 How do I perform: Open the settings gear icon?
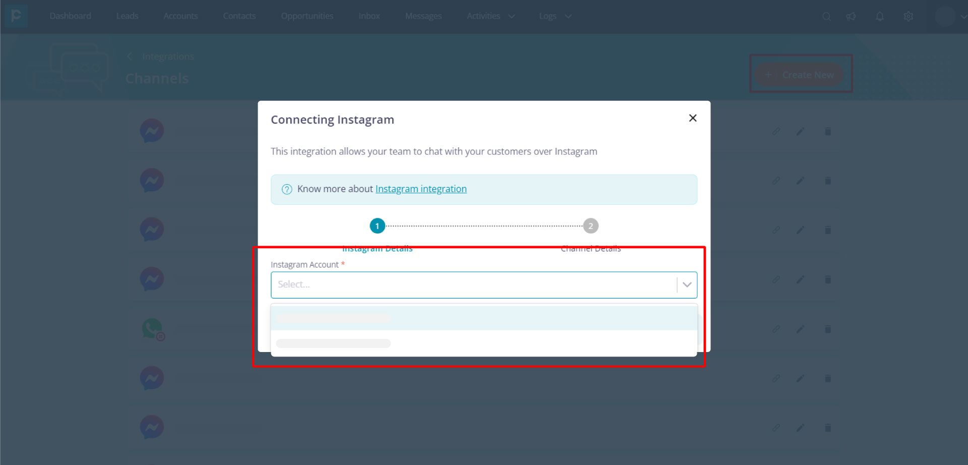(x=909, y=17)
